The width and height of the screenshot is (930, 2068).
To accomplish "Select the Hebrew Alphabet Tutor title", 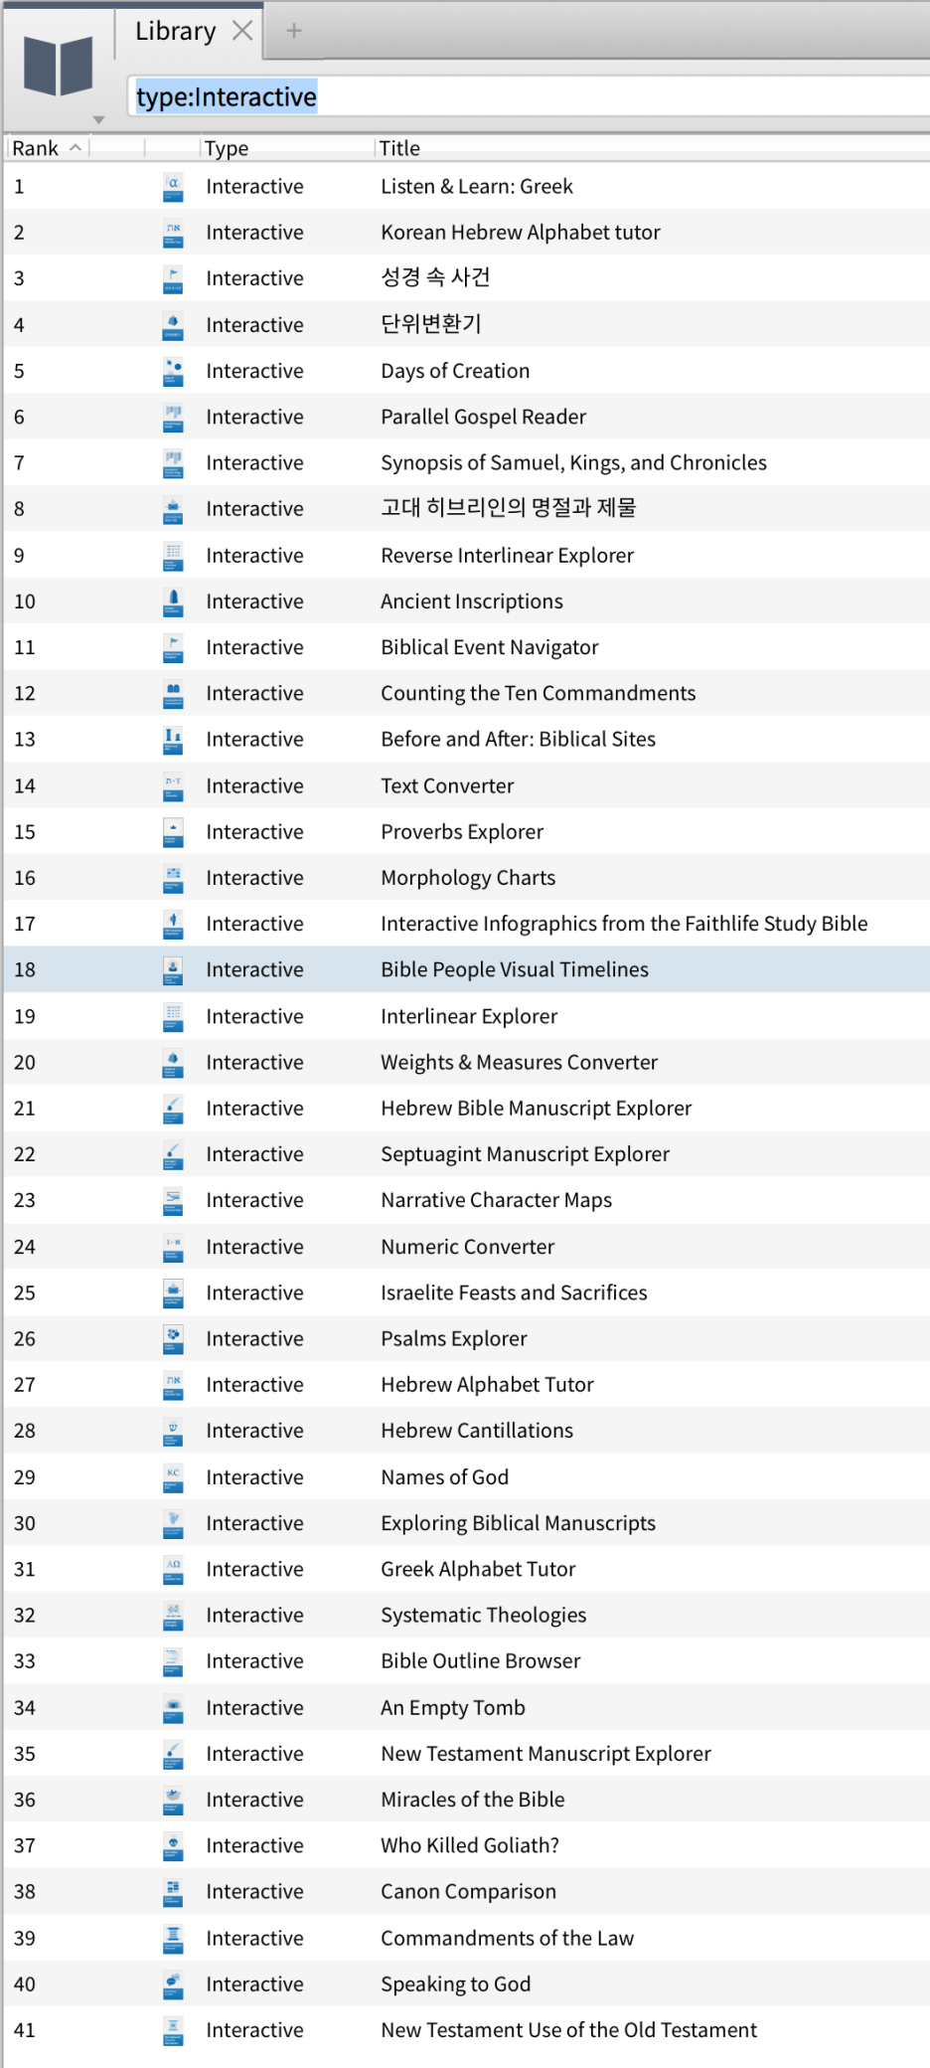I will click(487, 1384).
